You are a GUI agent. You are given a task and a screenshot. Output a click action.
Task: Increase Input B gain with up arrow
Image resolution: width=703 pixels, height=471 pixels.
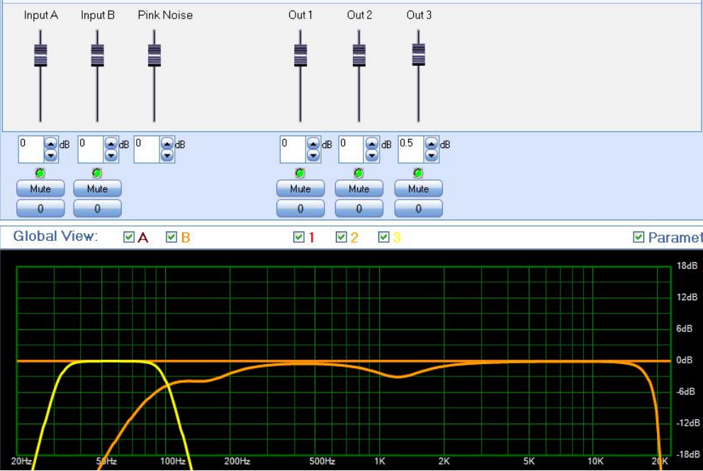point(111,144)
